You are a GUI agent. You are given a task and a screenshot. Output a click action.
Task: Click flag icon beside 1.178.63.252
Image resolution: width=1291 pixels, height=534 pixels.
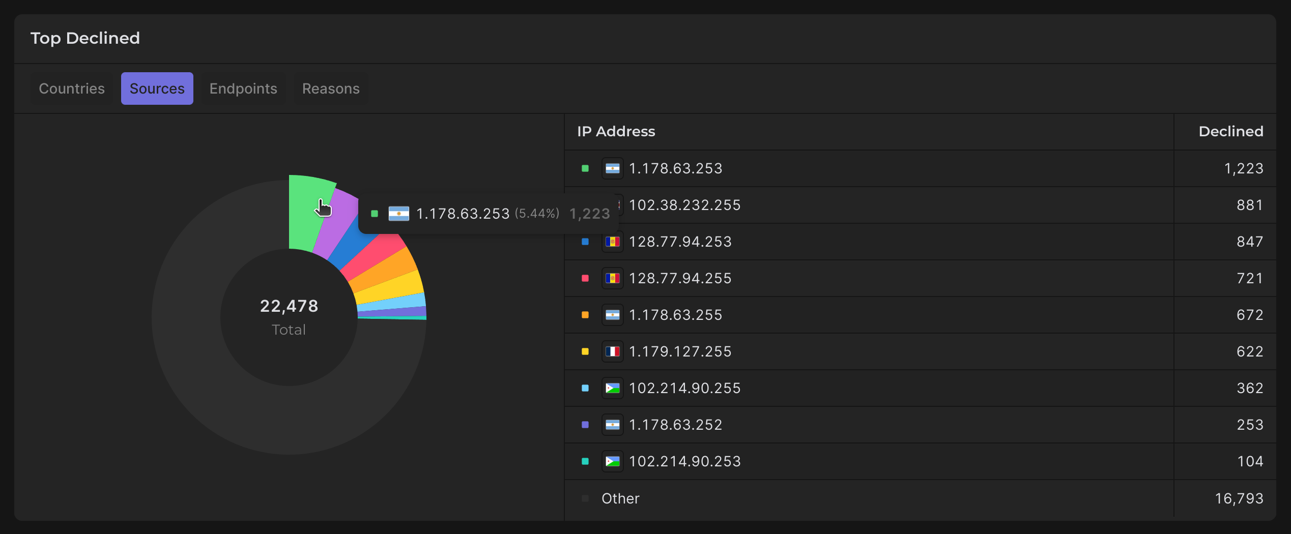pyautogui.click(x=612, y=425)
